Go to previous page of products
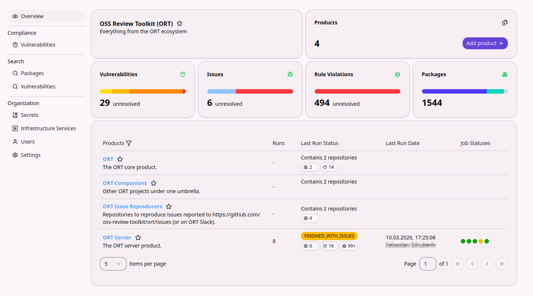 click(x=472, y=264)
